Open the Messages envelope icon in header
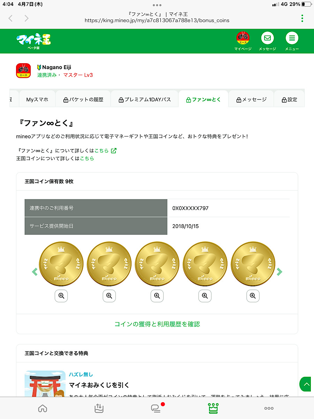 267,38
